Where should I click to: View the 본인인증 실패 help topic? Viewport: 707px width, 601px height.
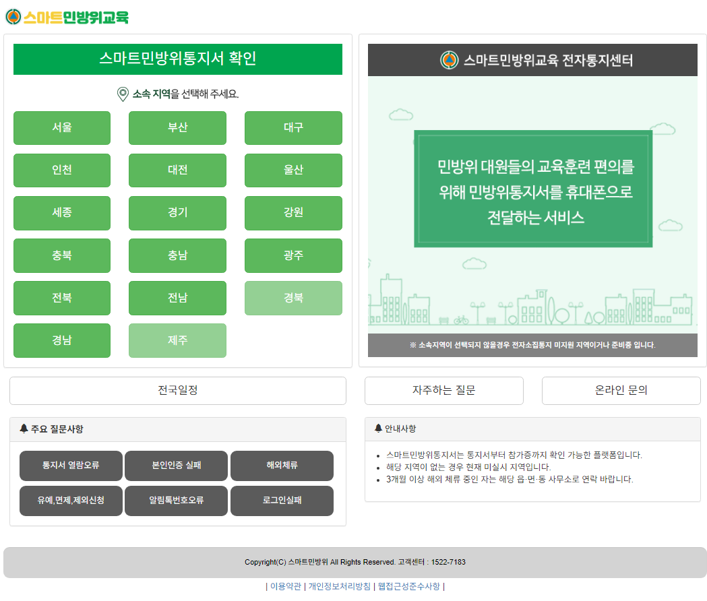coord(177,466)
